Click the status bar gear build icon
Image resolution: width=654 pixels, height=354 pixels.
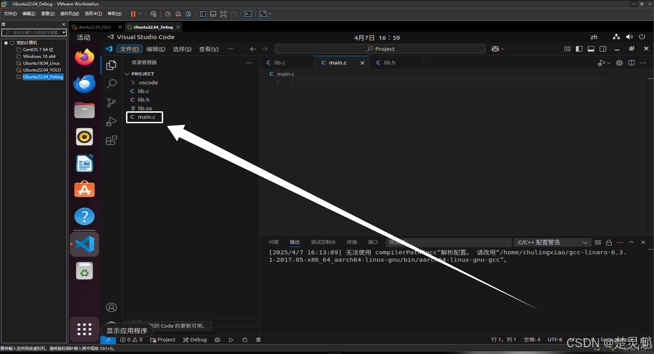pyautogui.click(x=217, y=340)
